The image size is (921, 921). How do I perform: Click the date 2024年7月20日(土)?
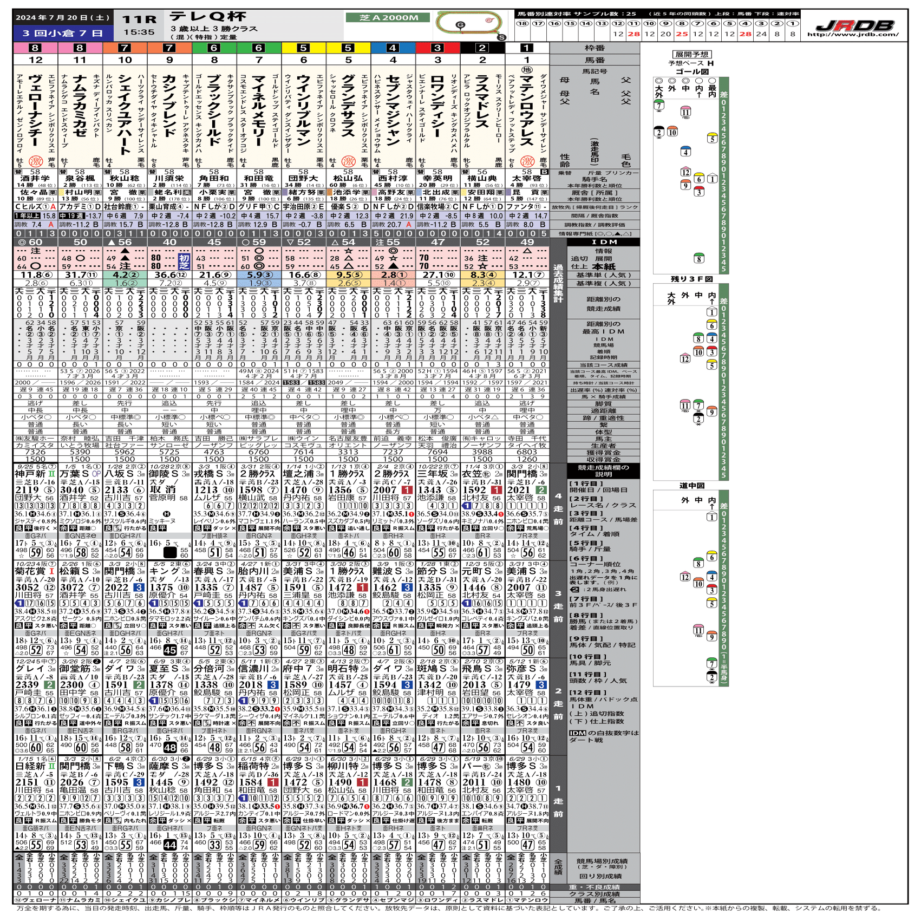(x=63, y=17)
